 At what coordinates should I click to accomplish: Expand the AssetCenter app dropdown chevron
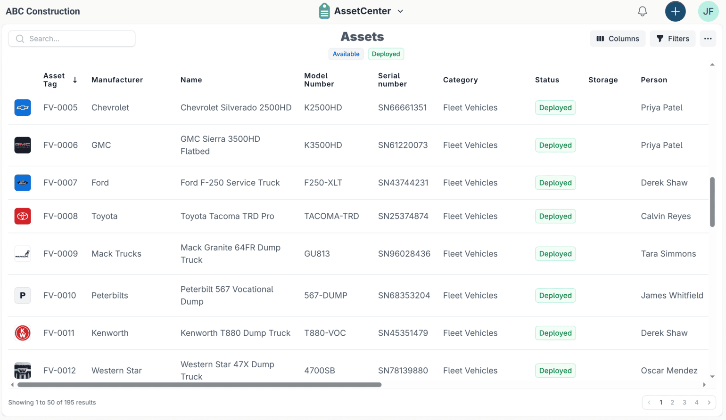400,11
